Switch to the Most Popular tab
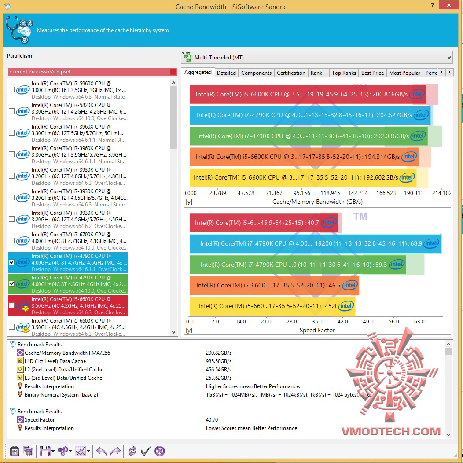The height and width of the screenshot is (463, 463). (x=404, y=73)
